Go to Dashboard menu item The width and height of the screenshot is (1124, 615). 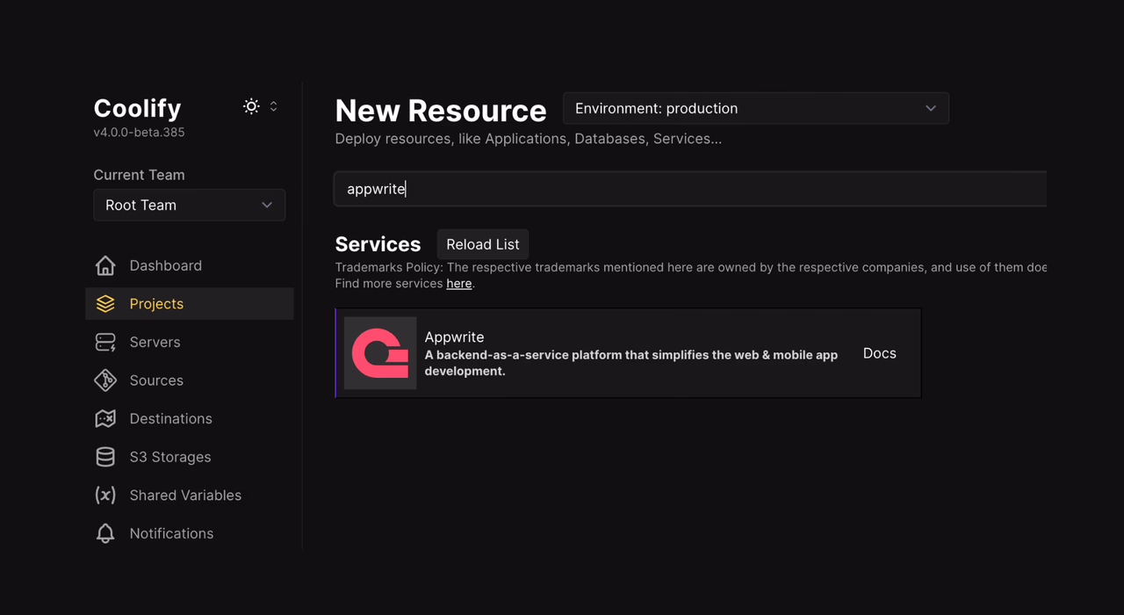190,265
